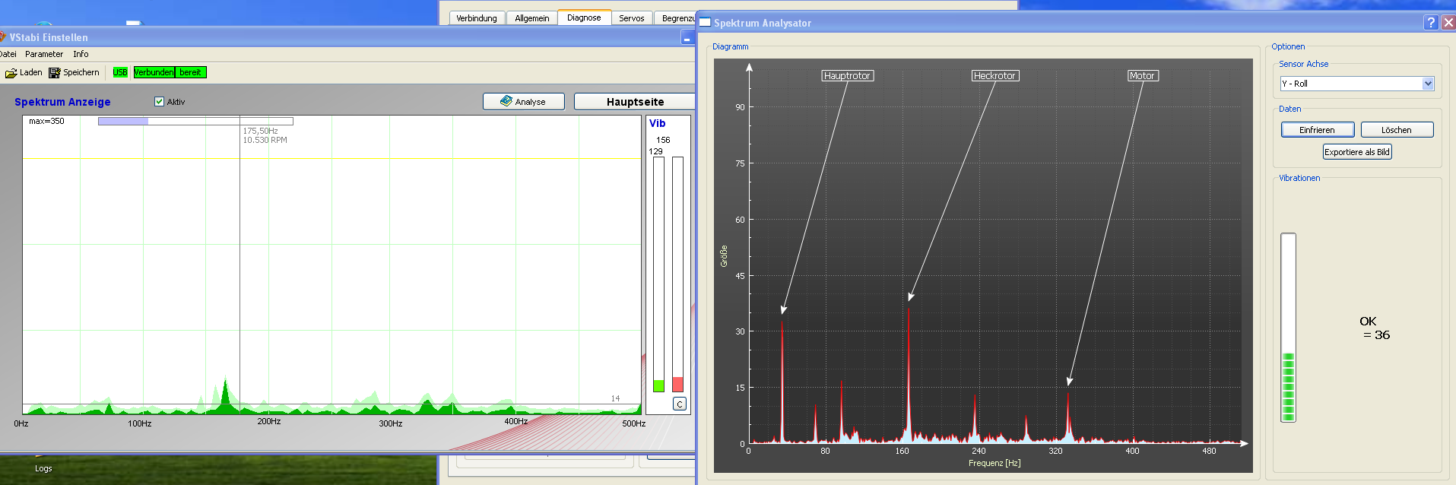Viewport: 1456px width, 485px height.
Task: Switch to the Verbindung tab
Action: [x=476, y=18]
